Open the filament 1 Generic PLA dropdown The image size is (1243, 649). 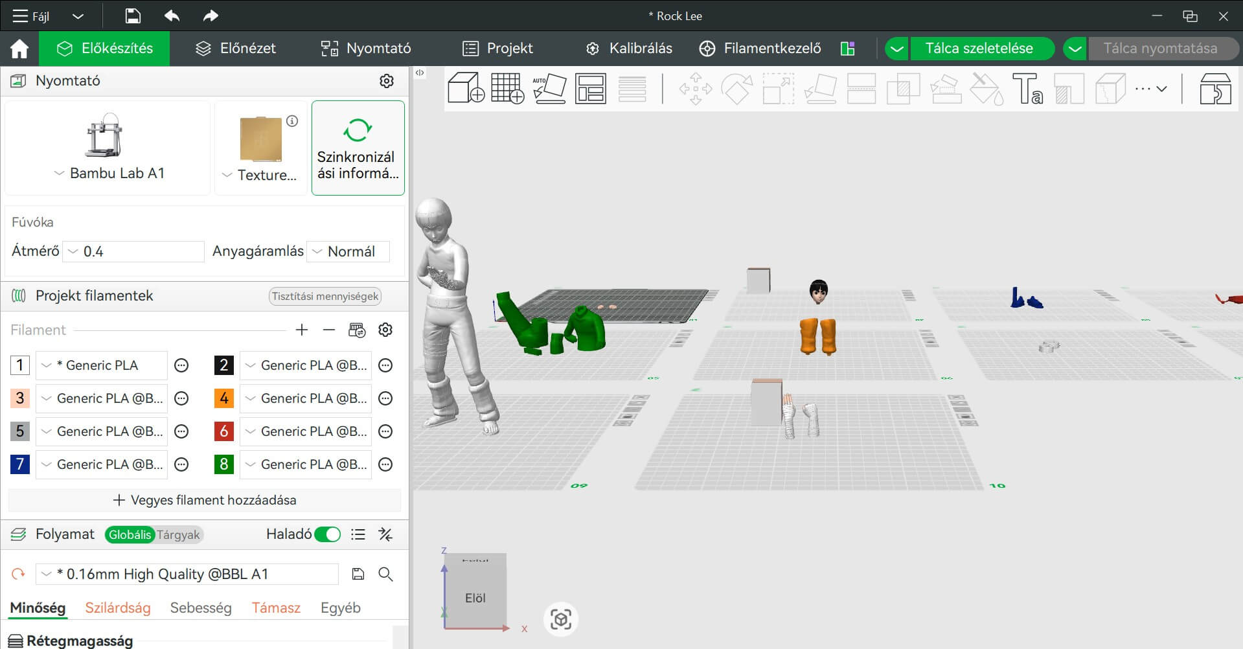(102, 365)
